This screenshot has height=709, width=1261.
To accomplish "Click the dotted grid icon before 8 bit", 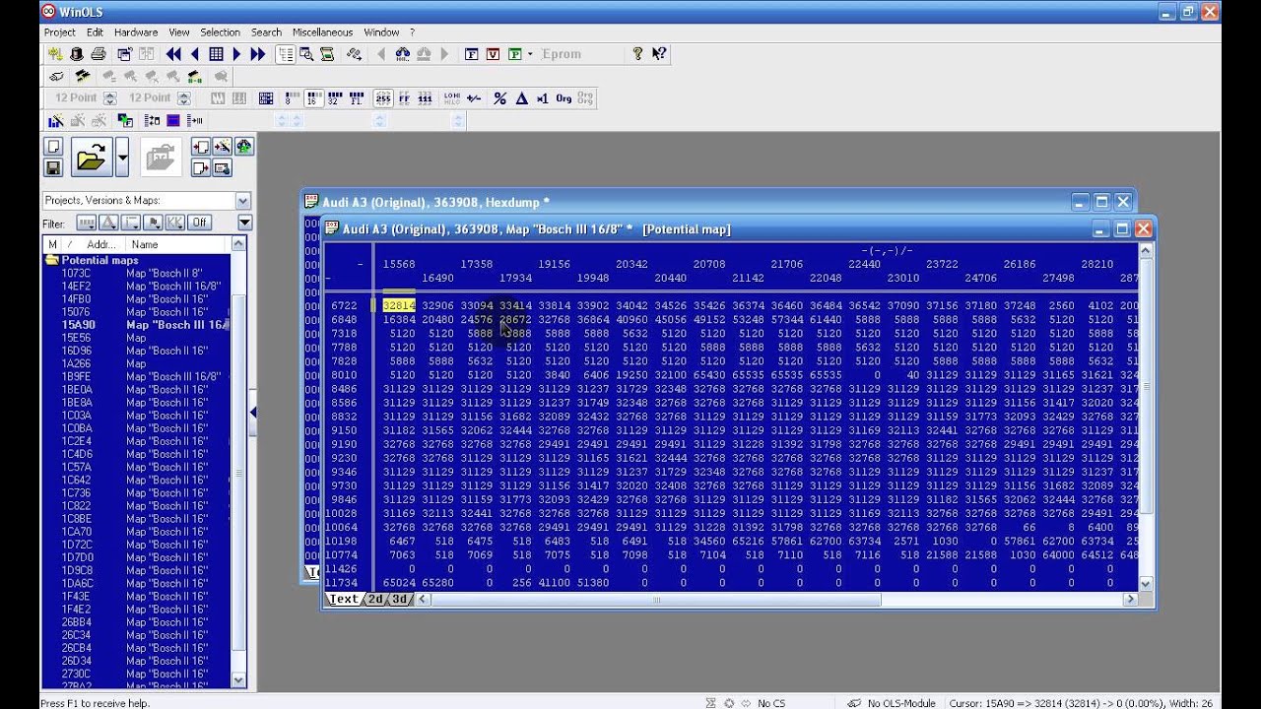I will [x=266, y=98].
